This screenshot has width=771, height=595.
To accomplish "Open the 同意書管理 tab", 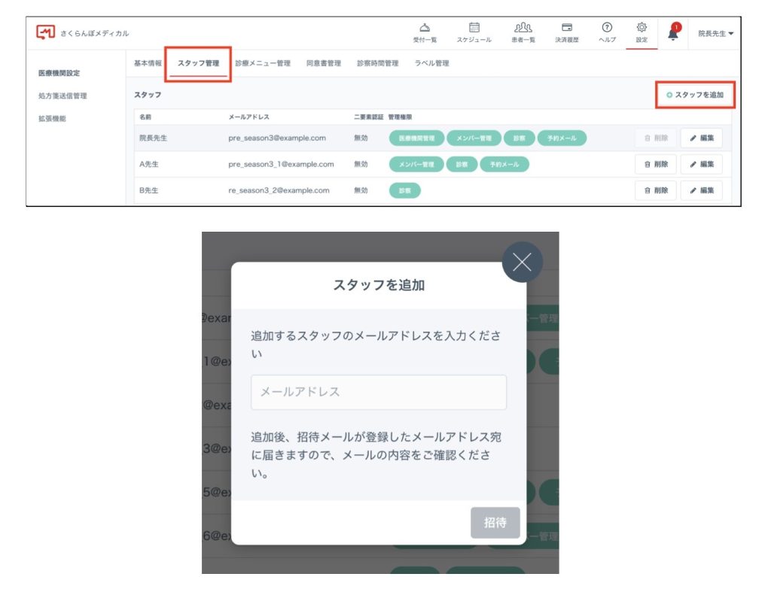I will 323,63.
